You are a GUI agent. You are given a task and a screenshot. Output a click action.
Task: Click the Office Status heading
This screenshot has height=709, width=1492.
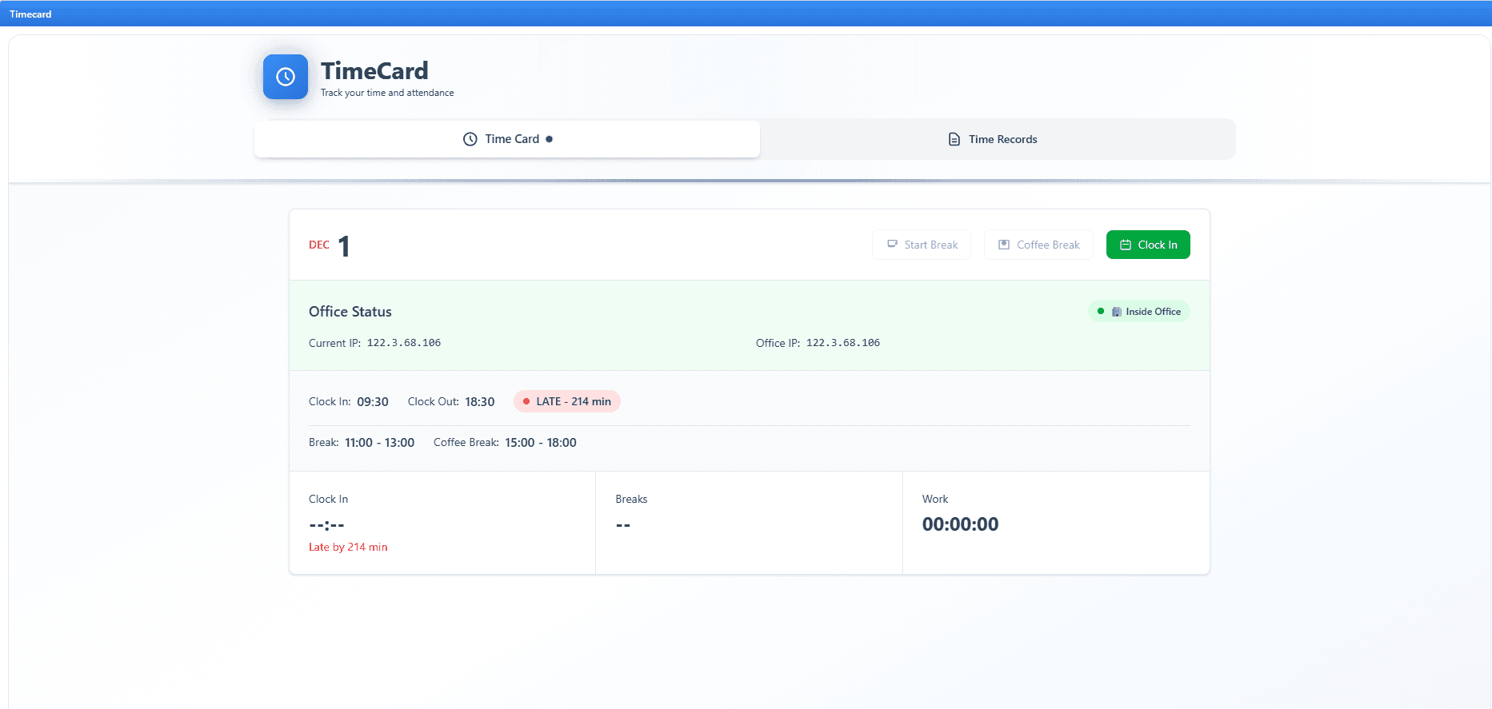point(350,312)
